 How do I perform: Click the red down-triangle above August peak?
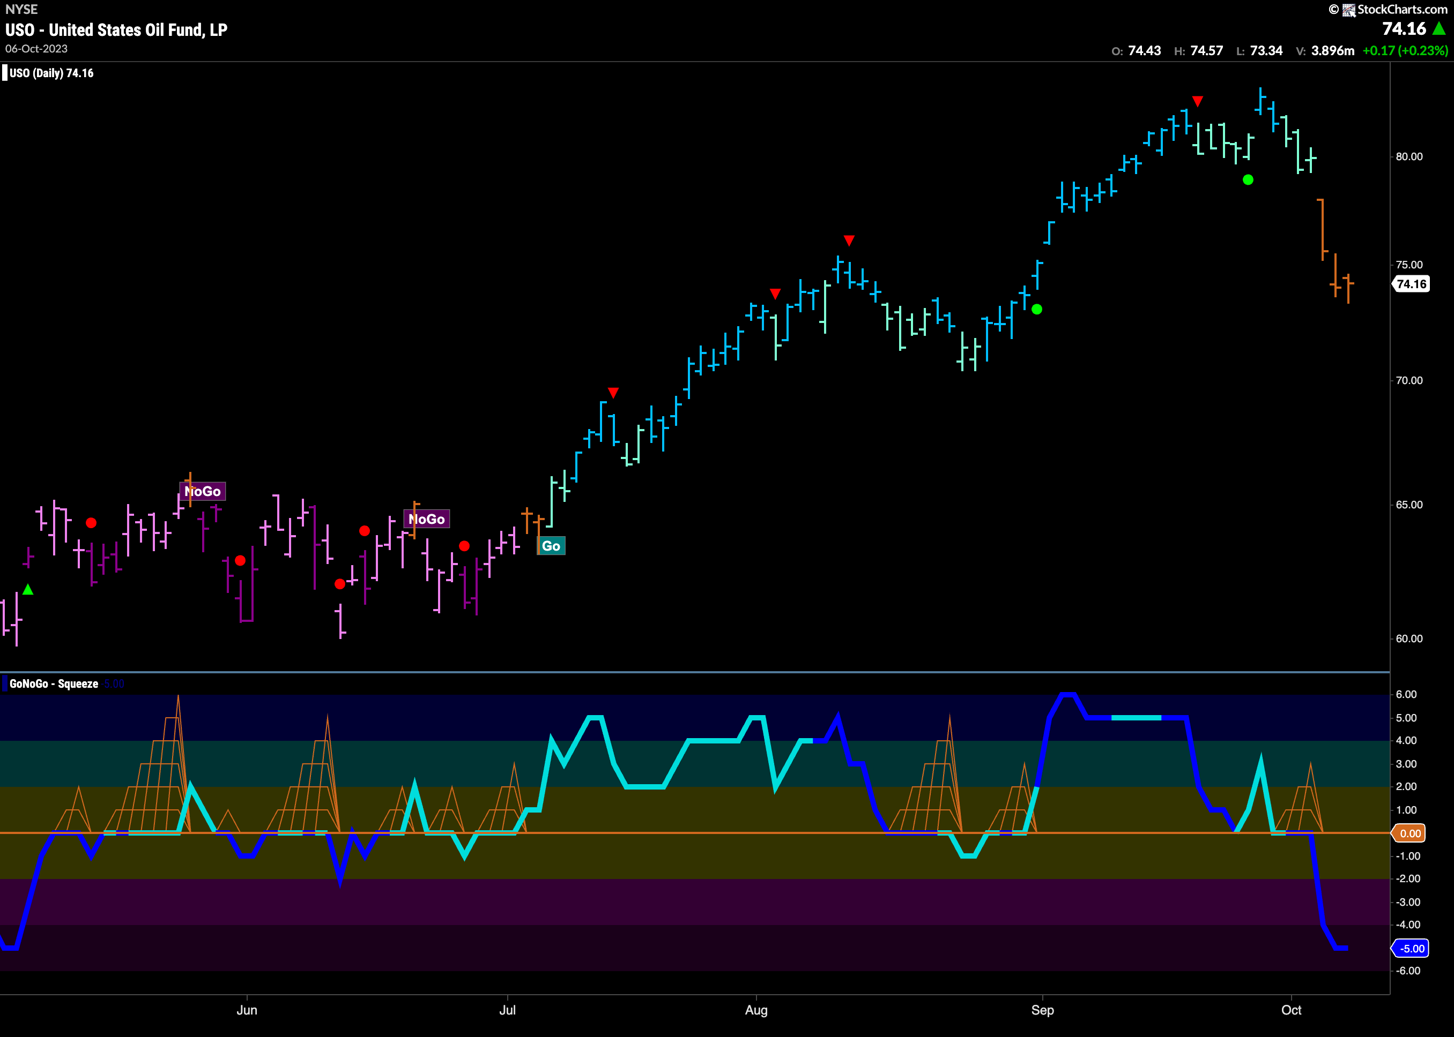coord(849,240)
